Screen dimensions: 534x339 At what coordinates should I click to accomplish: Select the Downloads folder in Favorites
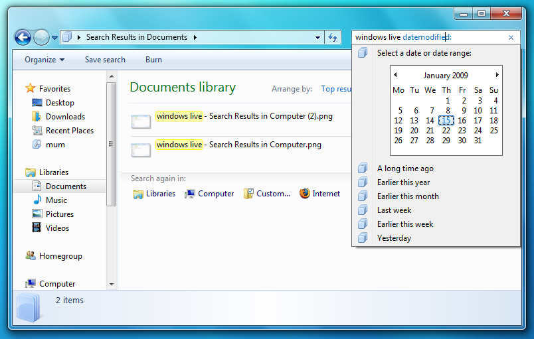pyautogui.click(x=64, y=117)
